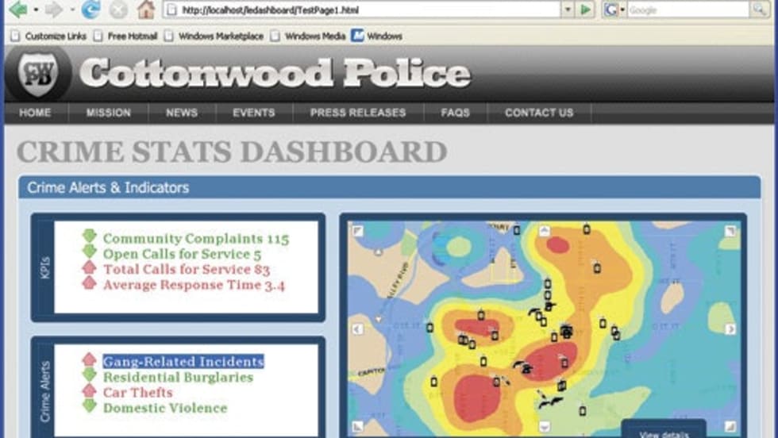The image size is (778, 438).
Task: Pan the crime map left with the left arrow
Action: click(x=357, y=328)
